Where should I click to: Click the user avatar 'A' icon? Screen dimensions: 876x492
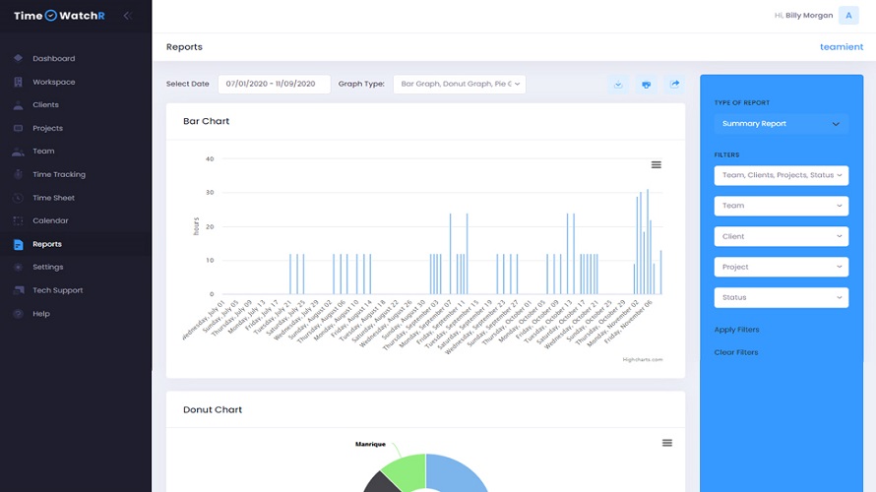click(848, 16)
